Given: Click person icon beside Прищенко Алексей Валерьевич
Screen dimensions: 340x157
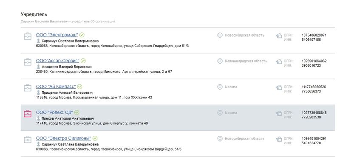Looking at the screenshot, I should click(38, 93).
